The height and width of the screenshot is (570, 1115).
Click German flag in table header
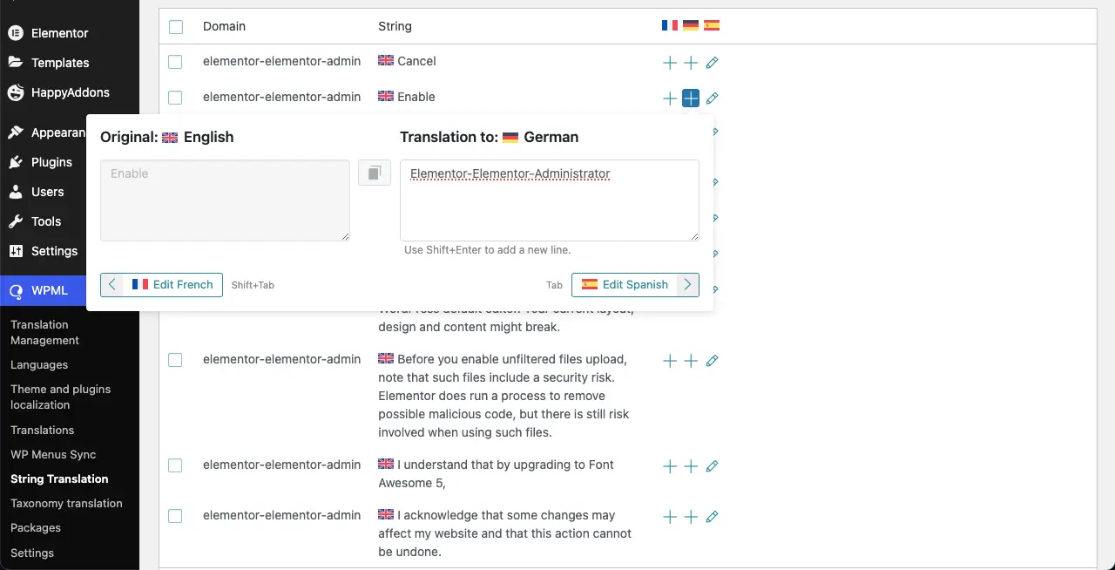click(x=691, y=25)
